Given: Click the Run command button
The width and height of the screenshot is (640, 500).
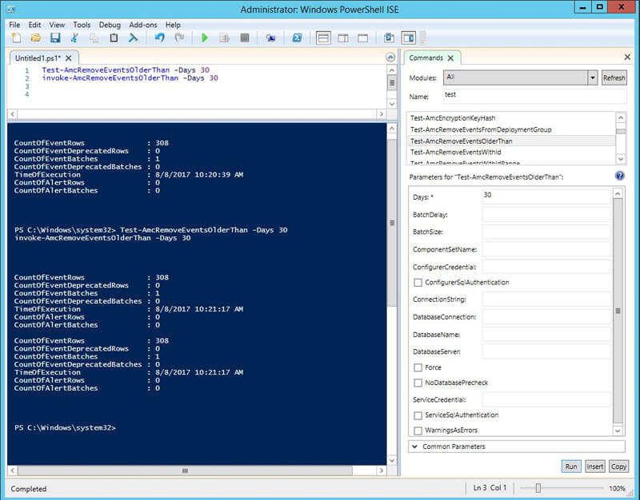Looking at the screenshot, I should pyautogui.click(x=571, y=466).
